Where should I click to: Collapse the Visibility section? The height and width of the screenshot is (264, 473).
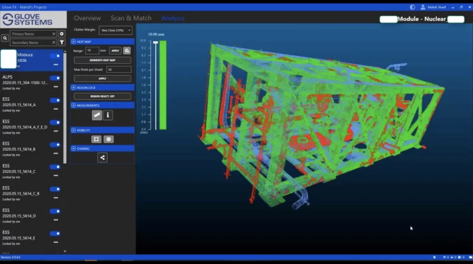click(74, 130)
